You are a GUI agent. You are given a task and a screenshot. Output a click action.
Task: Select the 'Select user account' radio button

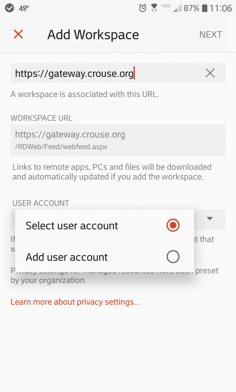tap(173, 225)
